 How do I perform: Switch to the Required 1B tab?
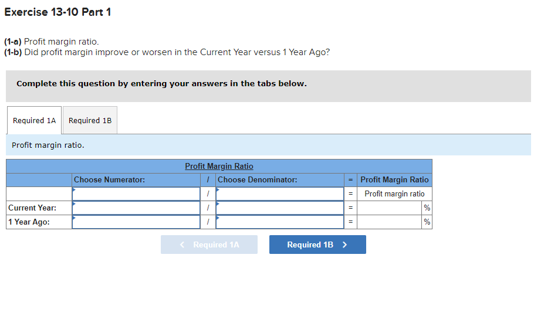point(90,120)
